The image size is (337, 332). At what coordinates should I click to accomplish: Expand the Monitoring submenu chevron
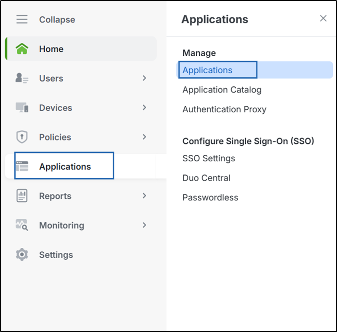[144, 225]
